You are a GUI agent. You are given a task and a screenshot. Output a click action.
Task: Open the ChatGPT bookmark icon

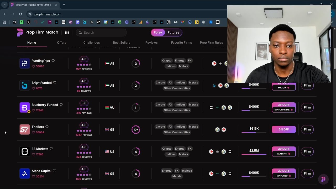pos(204,22)
